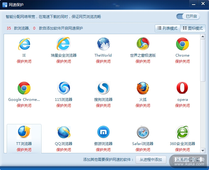Click the Chrome browser icon

point(182,44)
